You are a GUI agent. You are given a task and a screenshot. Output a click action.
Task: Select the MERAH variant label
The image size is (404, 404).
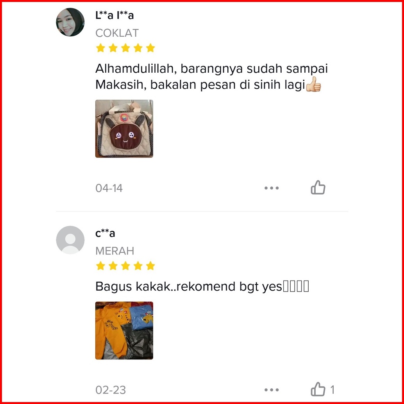click(114, 251)
